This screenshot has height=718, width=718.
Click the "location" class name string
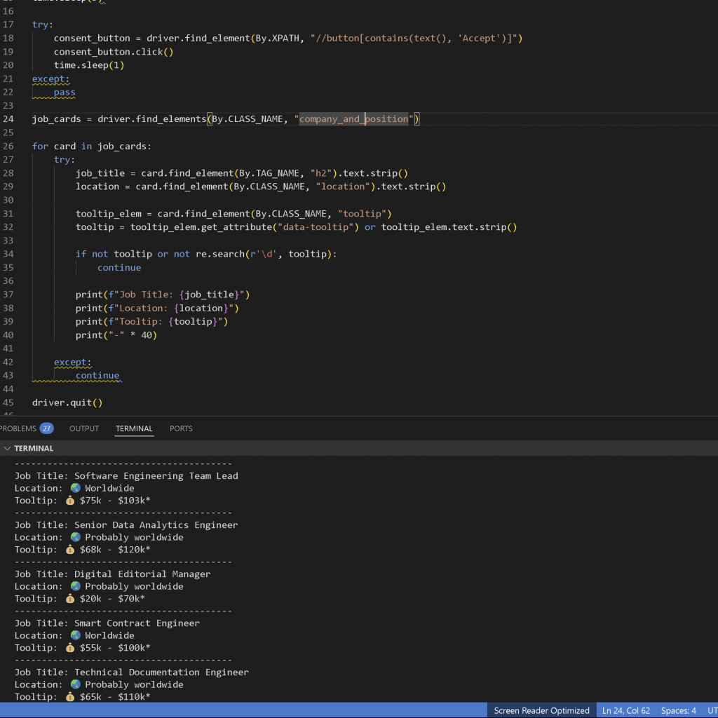[x=345, y=187]
